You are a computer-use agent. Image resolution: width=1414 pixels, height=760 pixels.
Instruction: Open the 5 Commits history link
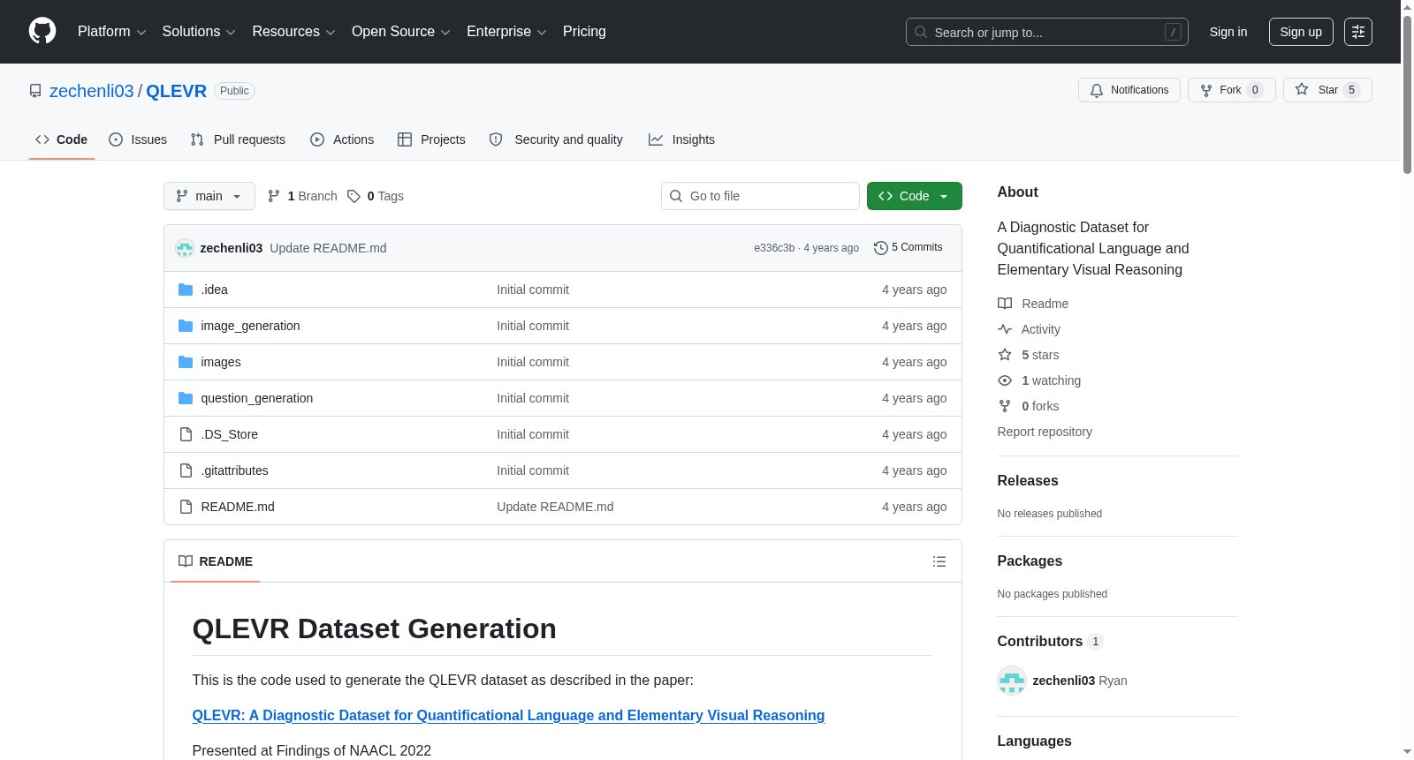pyautogui.click(x=908, y=248)
